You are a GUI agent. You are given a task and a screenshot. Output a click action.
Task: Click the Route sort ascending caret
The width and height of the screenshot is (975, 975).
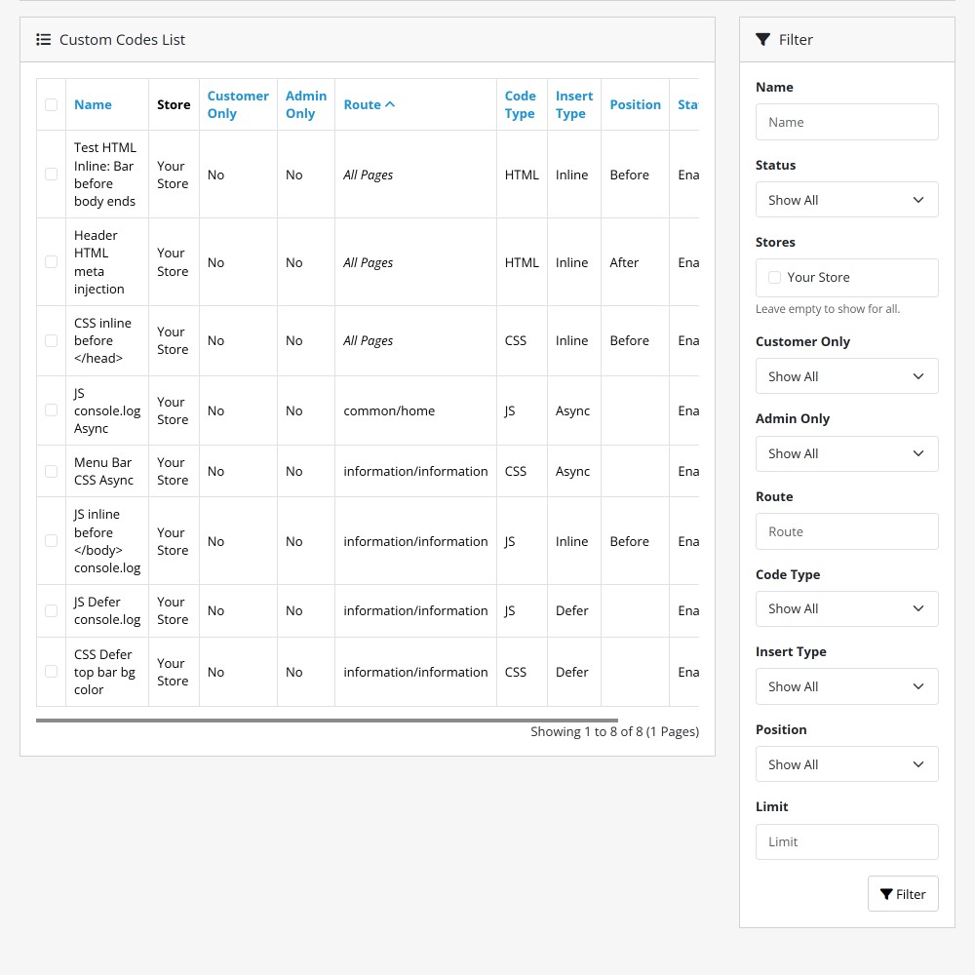point(390,104)
